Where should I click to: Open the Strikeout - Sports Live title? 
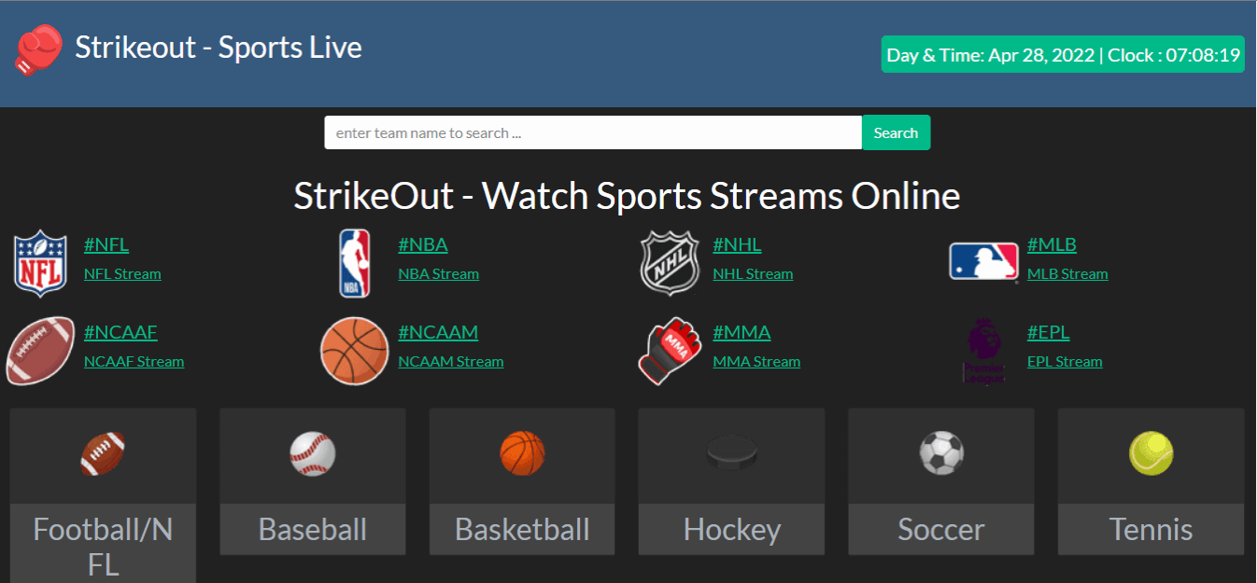(x=219, y=48)
